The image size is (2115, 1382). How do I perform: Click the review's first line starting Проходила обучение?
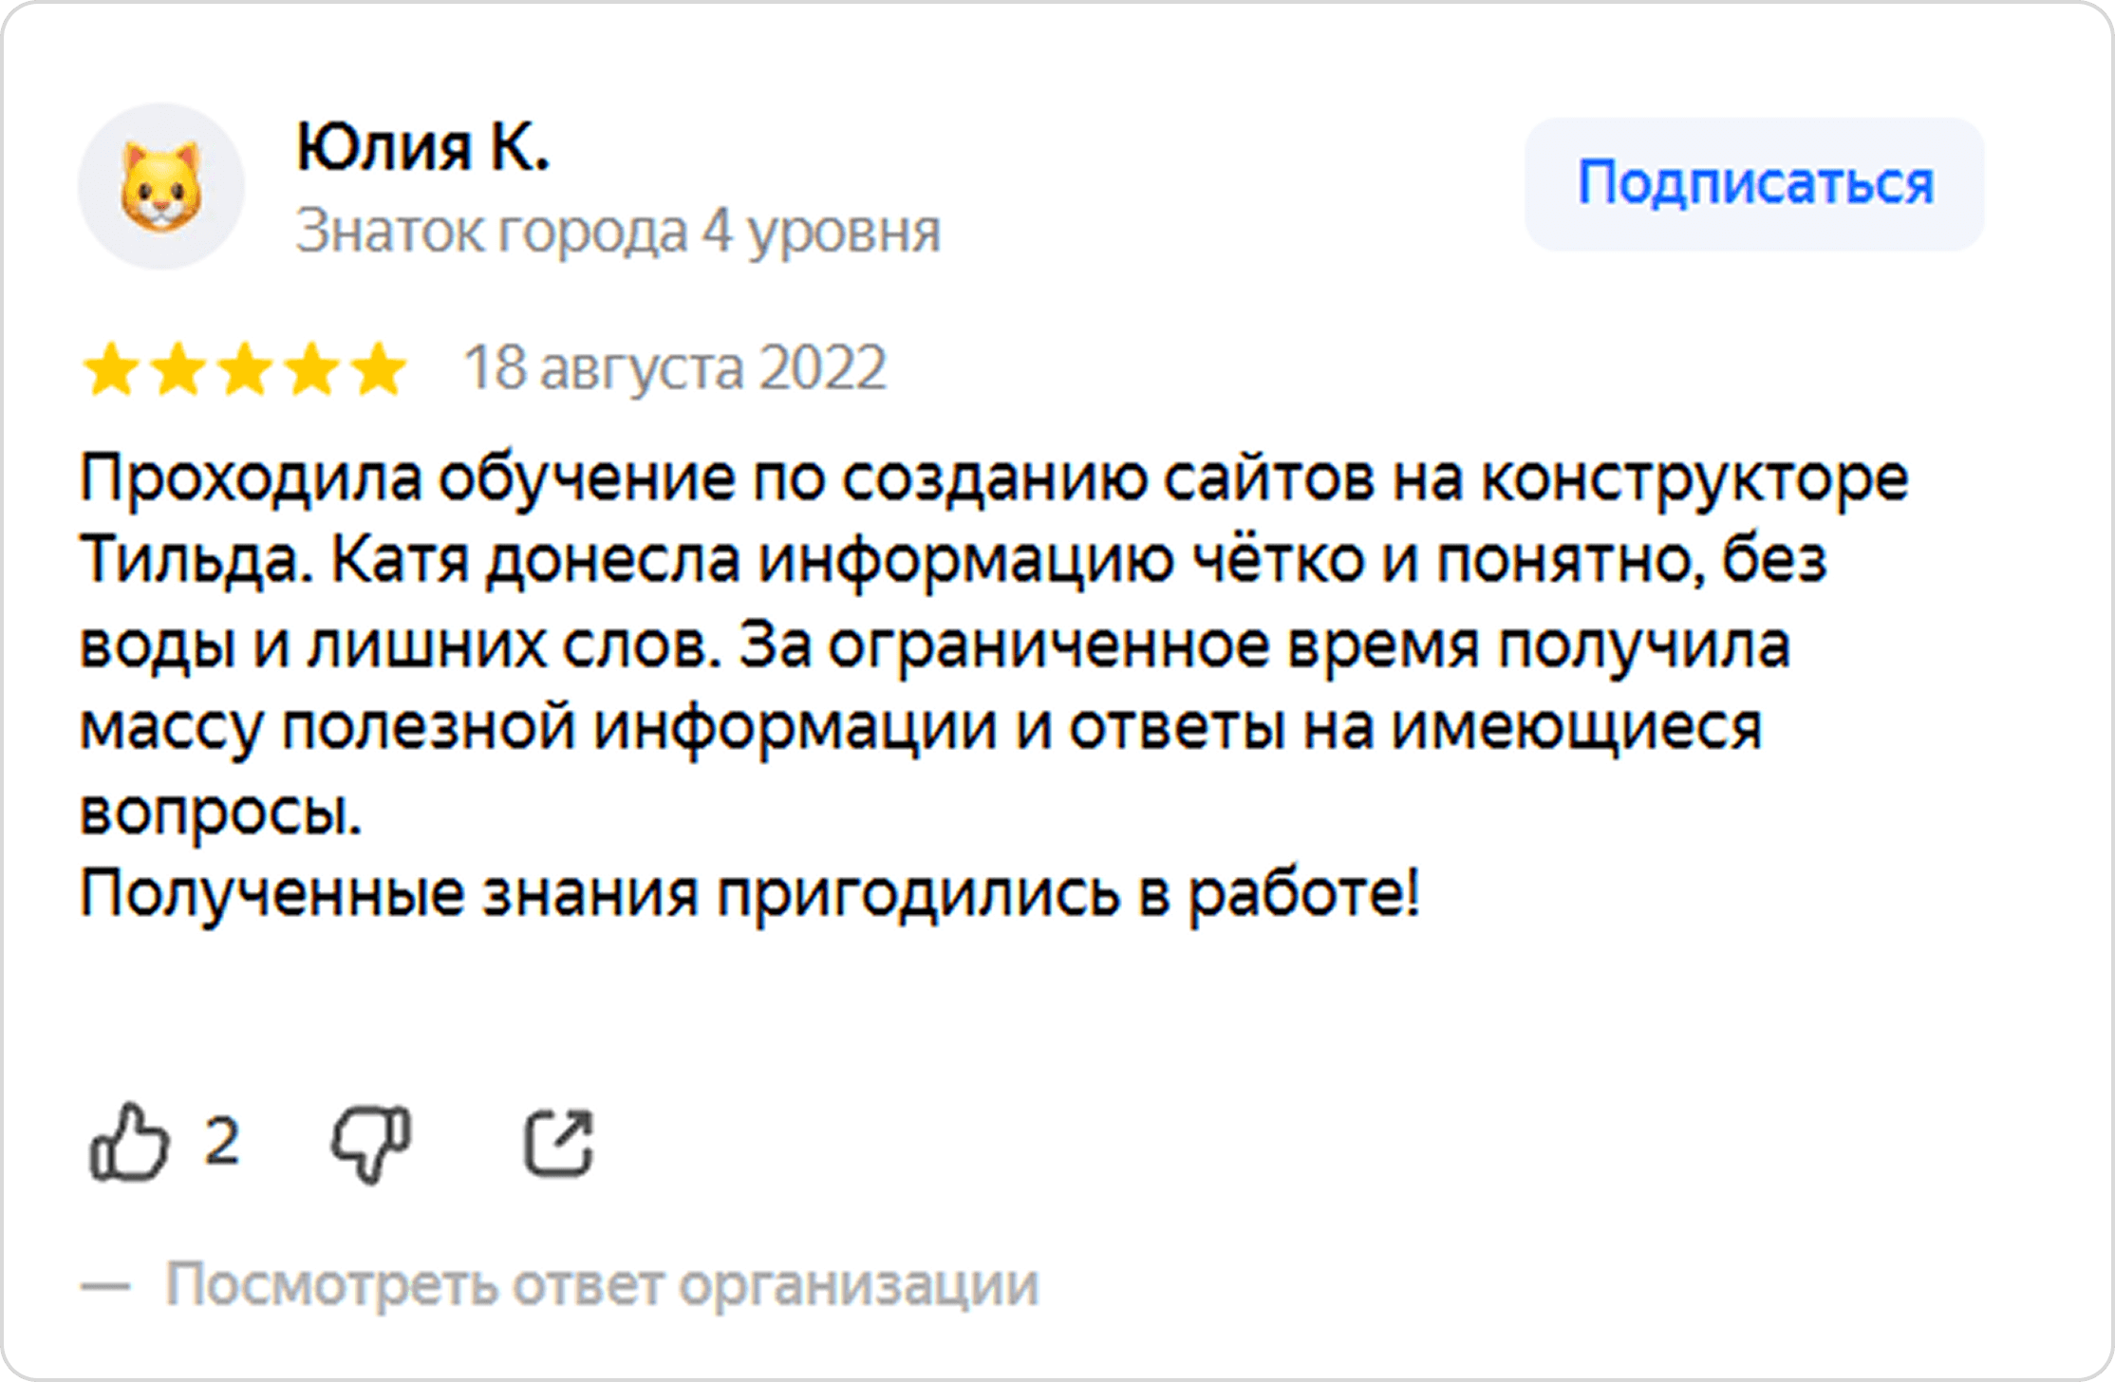(x=994, y=479)
